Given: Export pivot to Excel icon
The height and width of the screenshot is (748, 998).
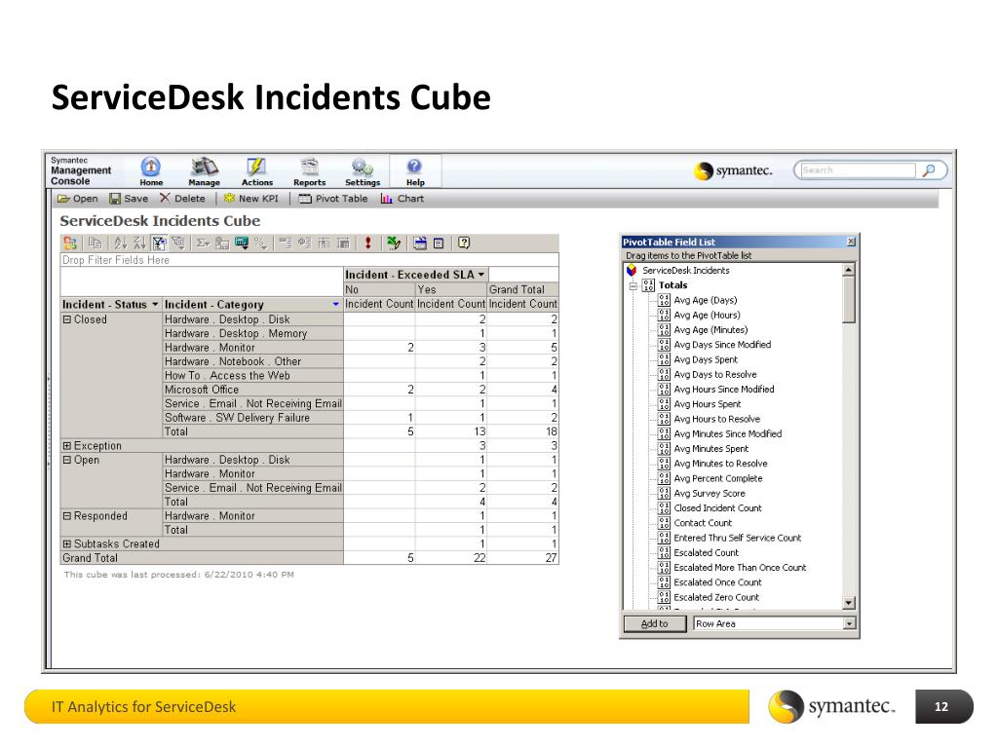Looking at the screenshot, I should tap(394, 243).
